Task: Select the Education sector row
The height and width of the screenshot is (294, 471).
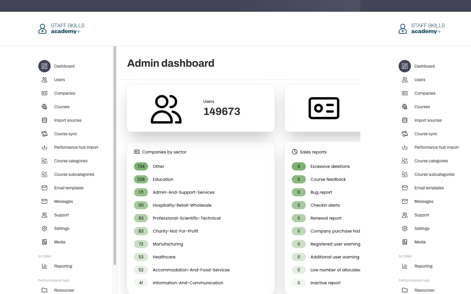Action: coord(201,179)
